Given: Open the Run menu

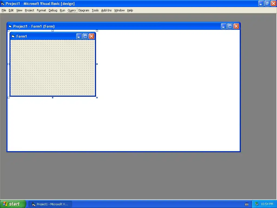Looking at the screenshot, I should [x=62, y=11].
